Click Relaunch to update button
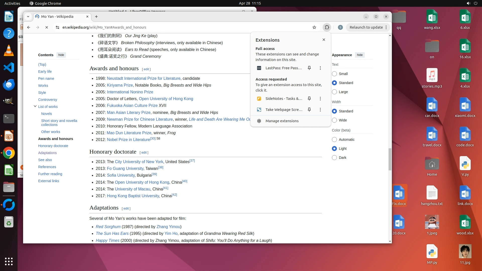482x271 pixels. coord(366,27)
